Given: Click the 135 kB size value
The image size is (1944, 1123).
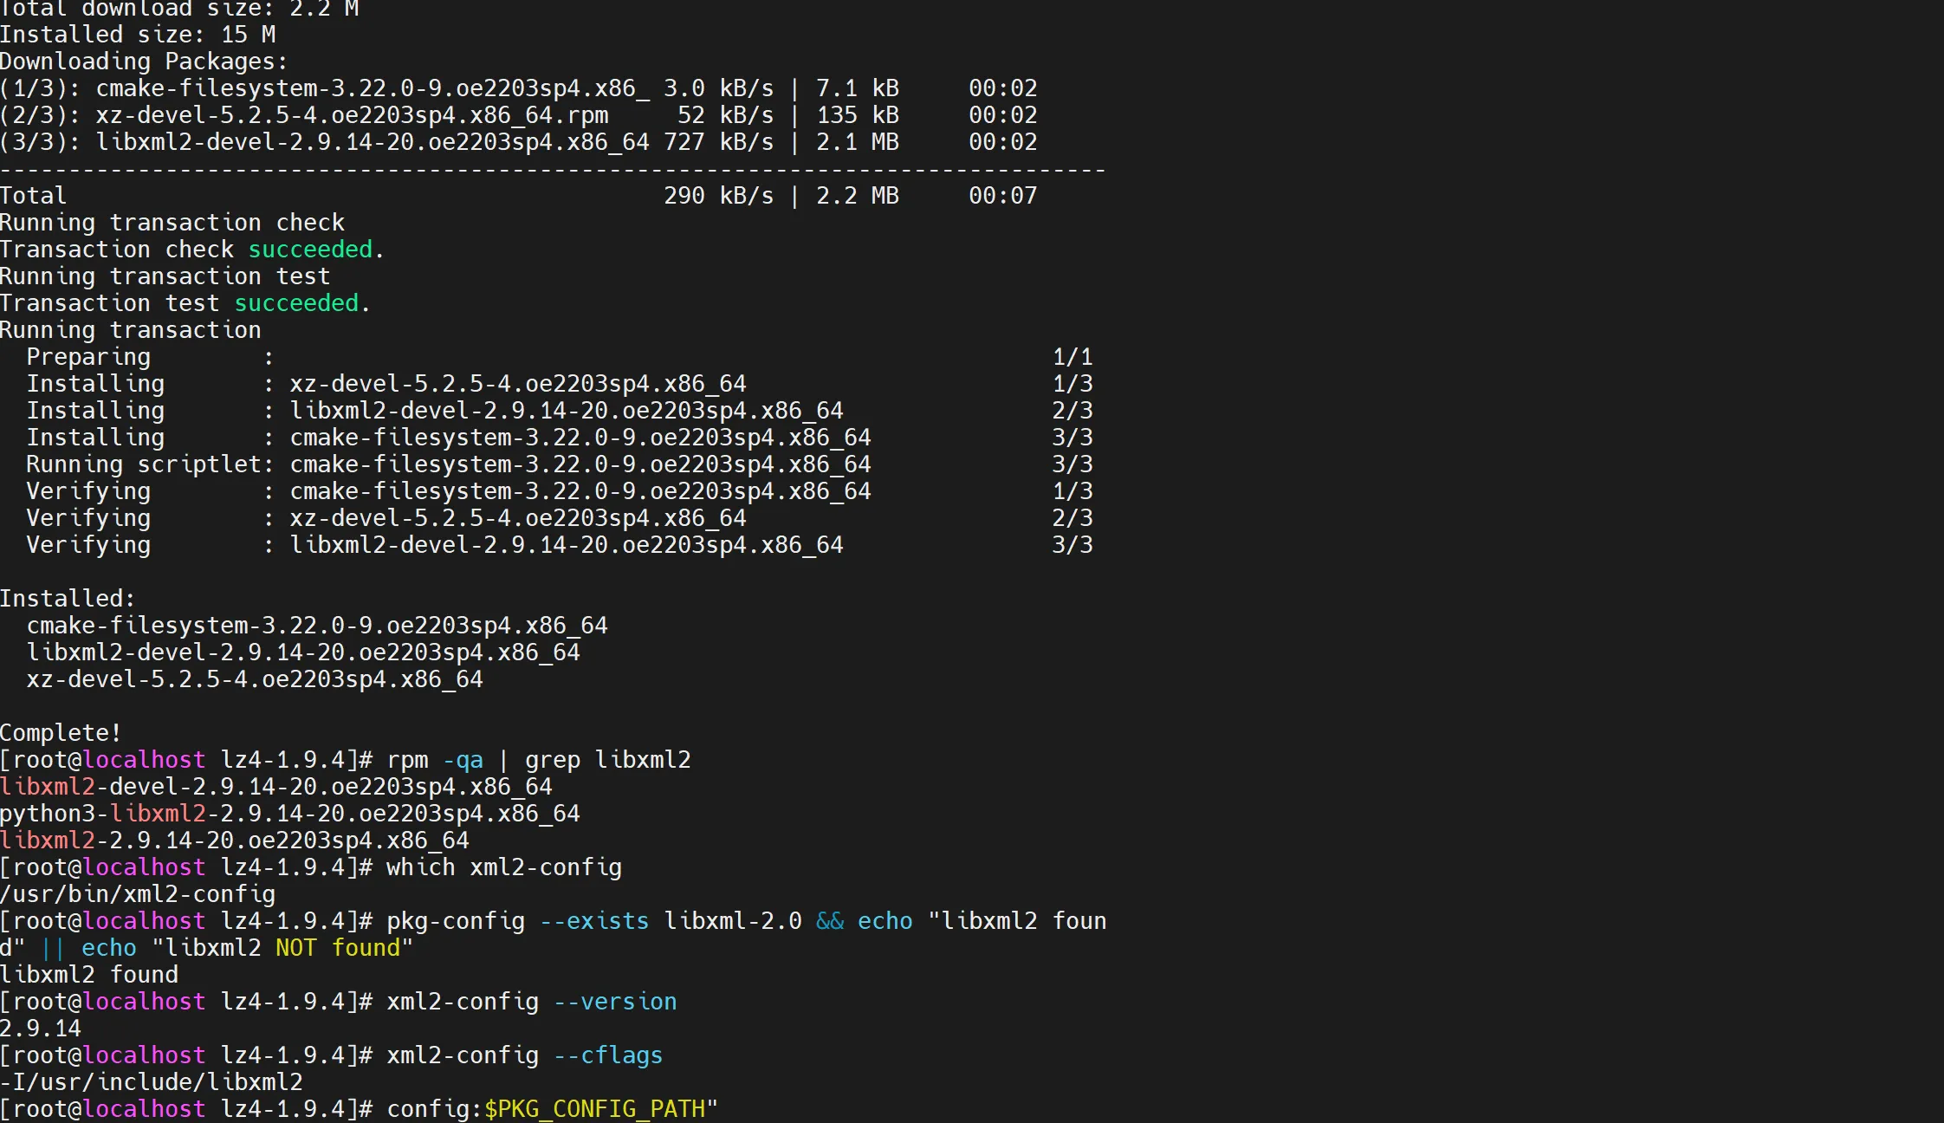Looking at the screenshot, I should [x=858, y=115].
